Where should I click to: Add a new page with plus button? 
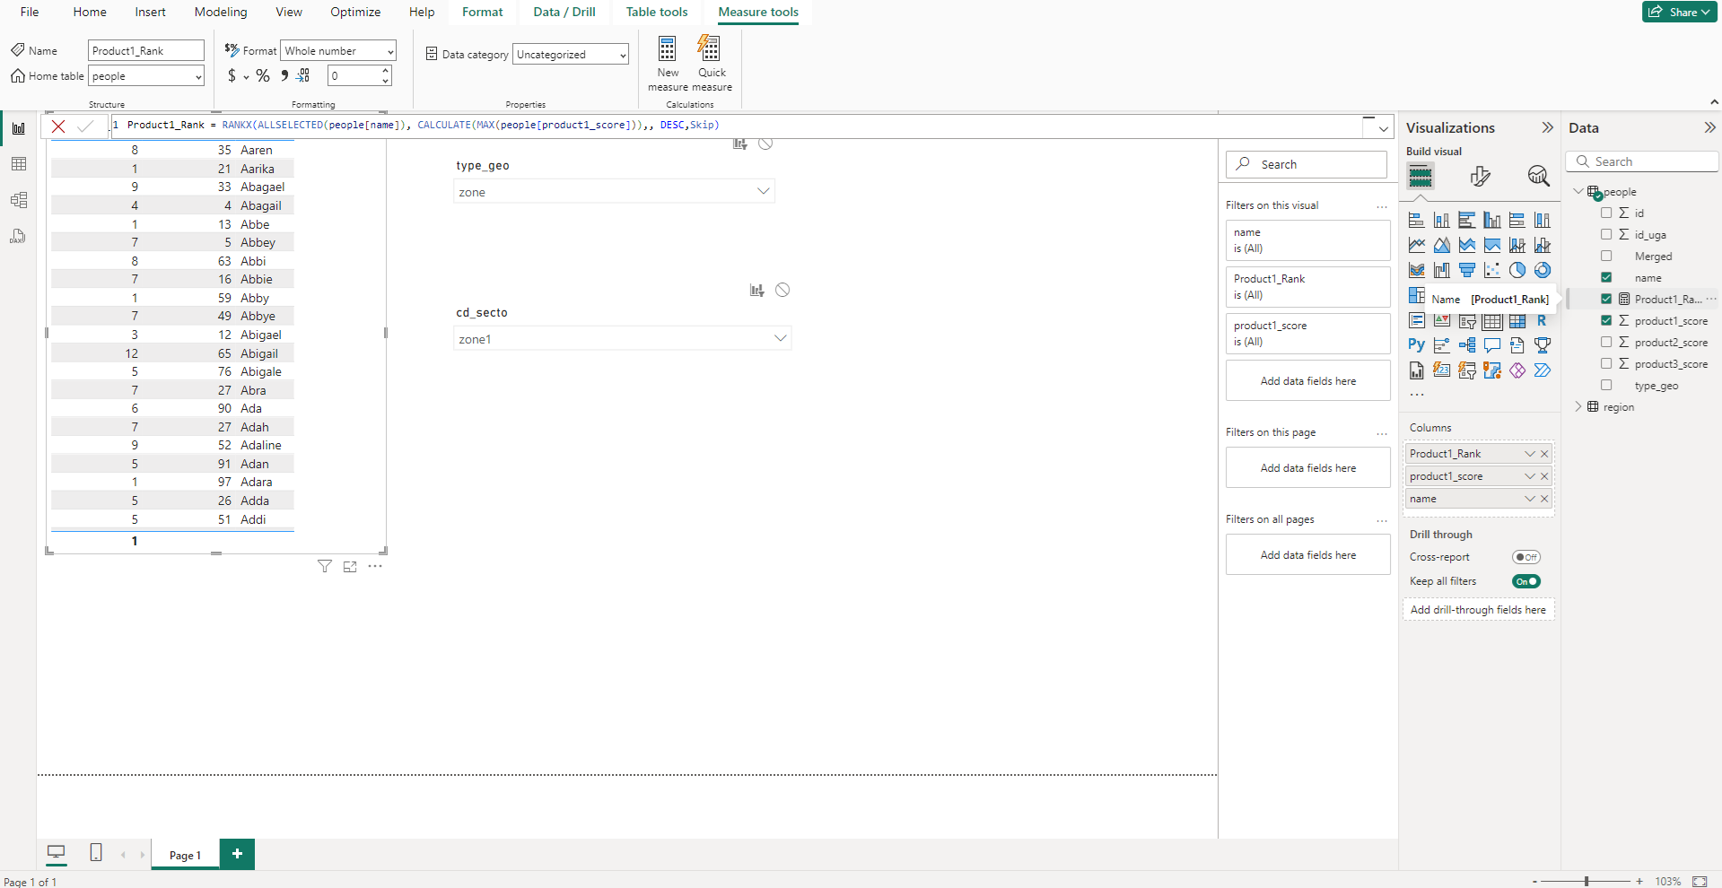tap(237, 854)
